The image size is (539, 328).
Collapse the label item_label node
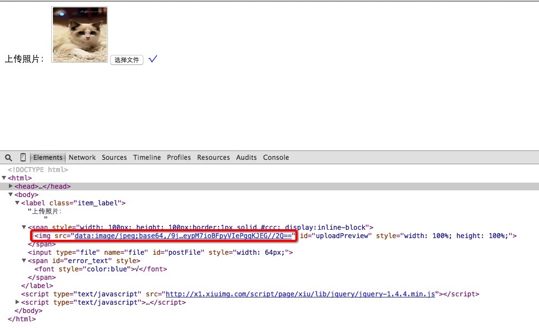pos(17,203)
